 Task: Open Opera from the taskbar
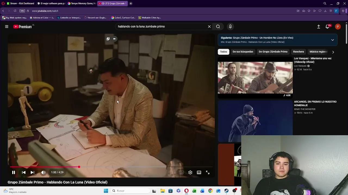187,191
